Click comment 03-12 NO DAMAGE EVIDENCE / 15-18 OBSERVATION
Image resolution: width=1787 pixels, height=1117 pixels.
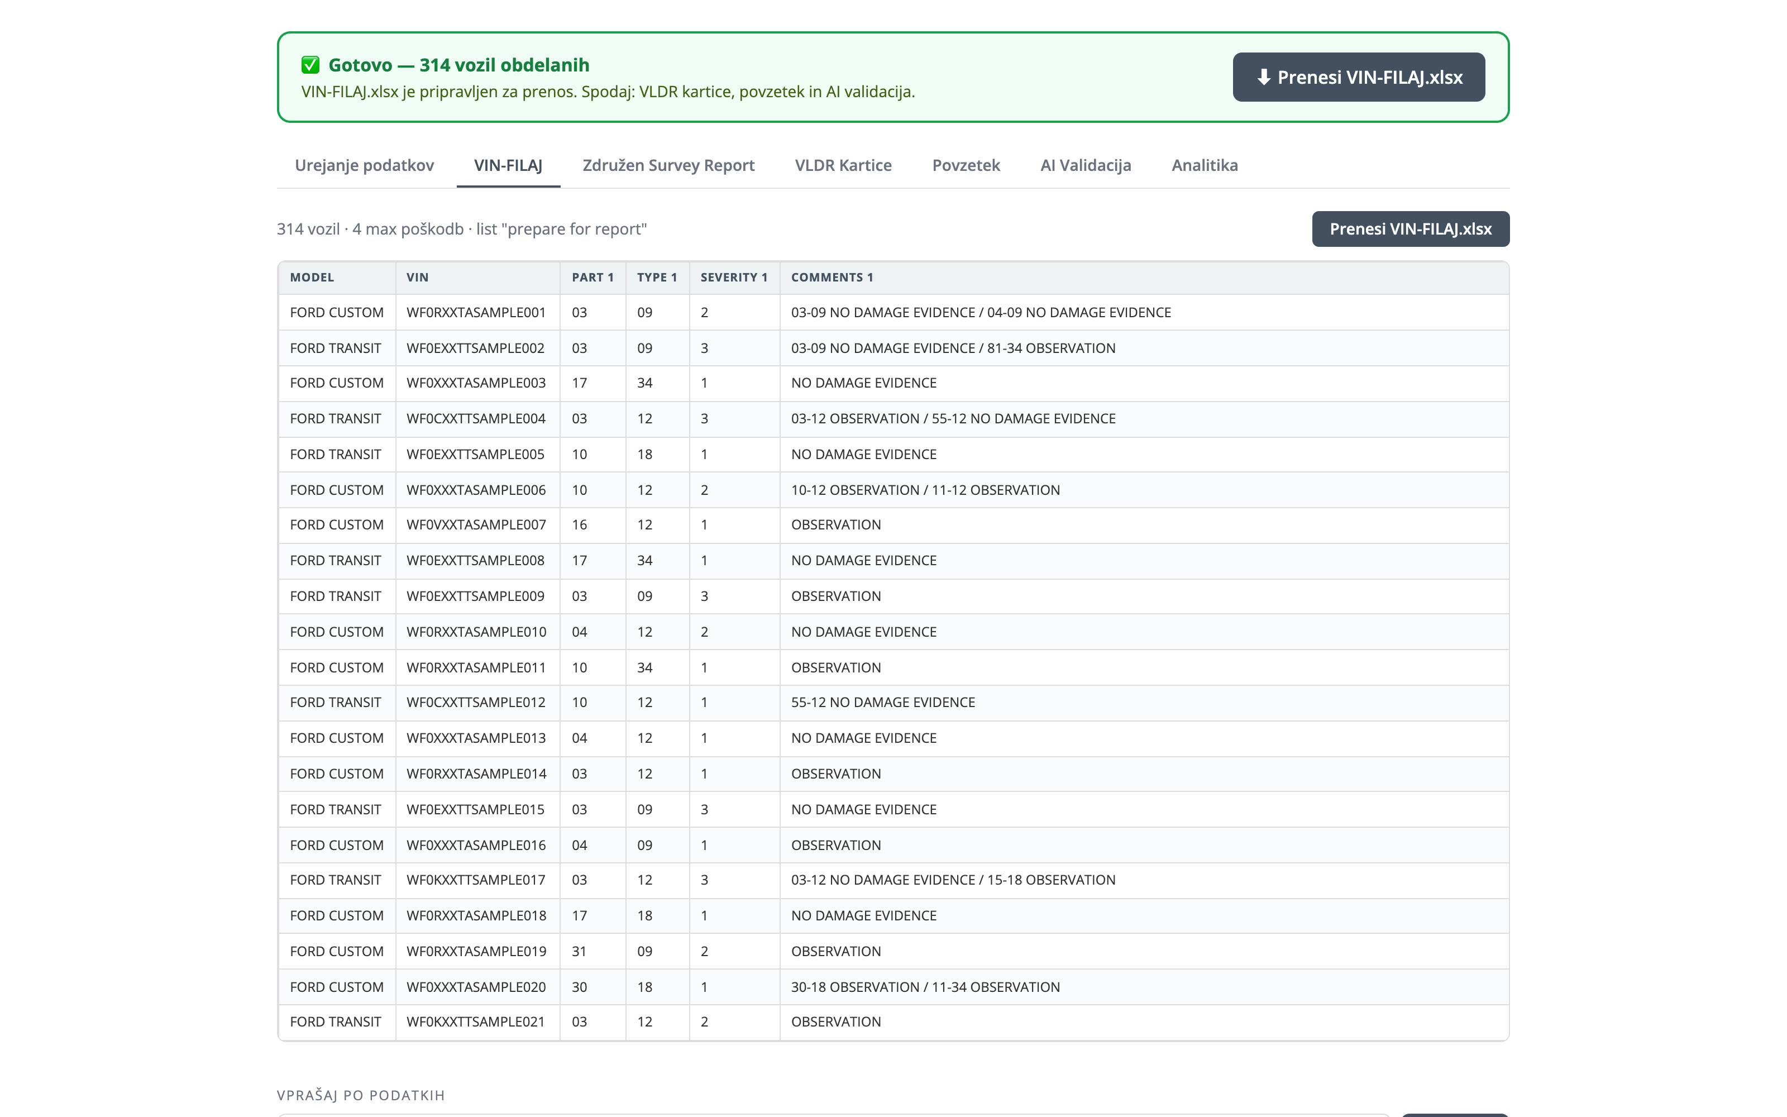pyautogui.click(x=953, y=880)
